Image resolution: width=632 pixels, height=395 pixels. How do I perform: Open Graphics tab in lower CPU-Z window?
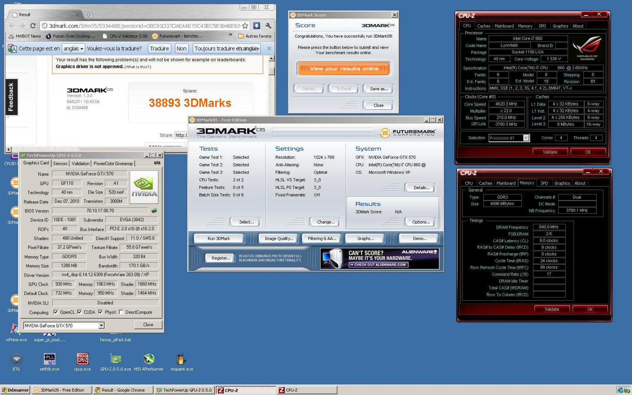click(562, 183)
